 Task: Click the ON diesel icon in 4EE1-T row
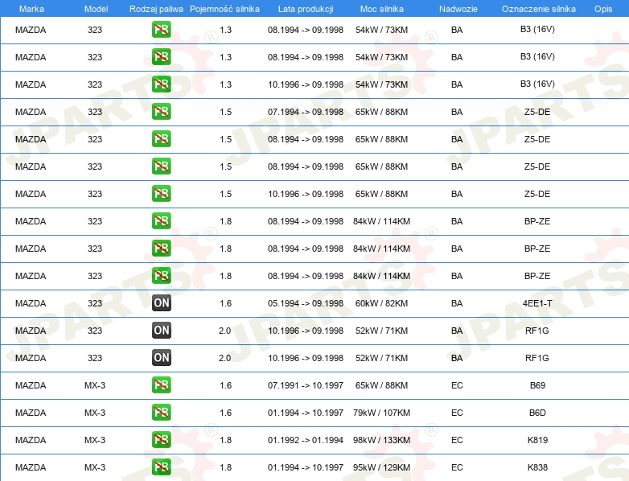[161, 303]
